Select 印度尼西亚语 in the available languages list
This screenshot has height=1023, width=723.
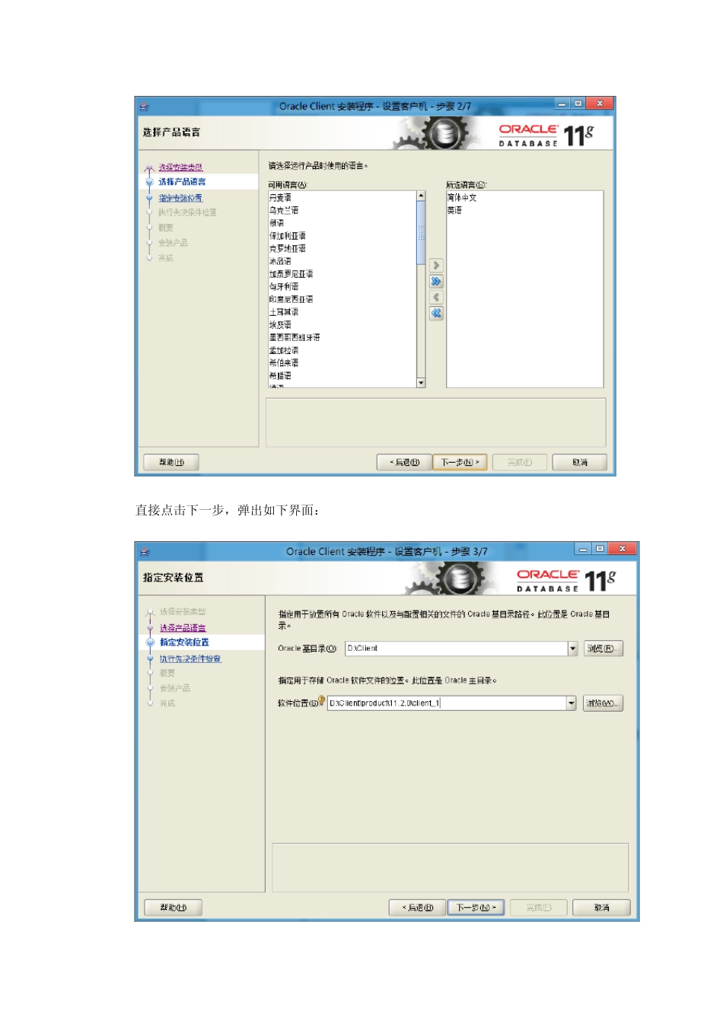(291, 300)
